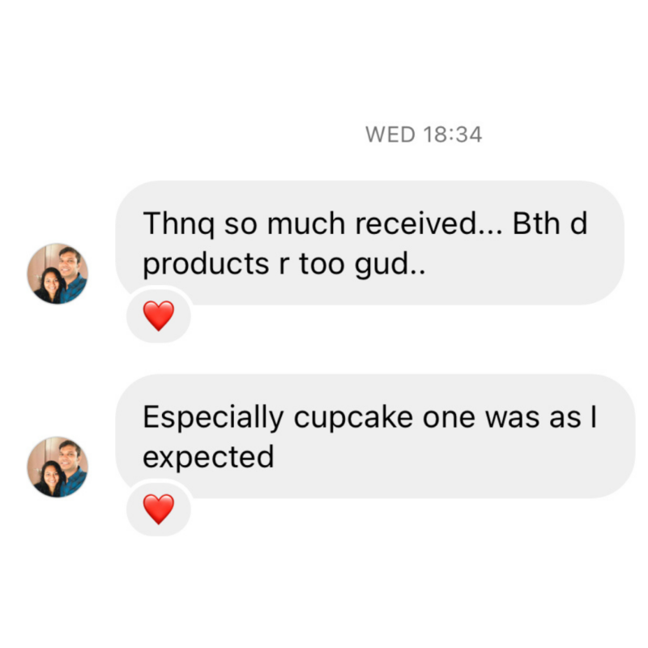Image resolution: width=648 pixels, height=648 pixels.
Task: Click the time "18:34" in the timestamp
Action: pos(452,134)
